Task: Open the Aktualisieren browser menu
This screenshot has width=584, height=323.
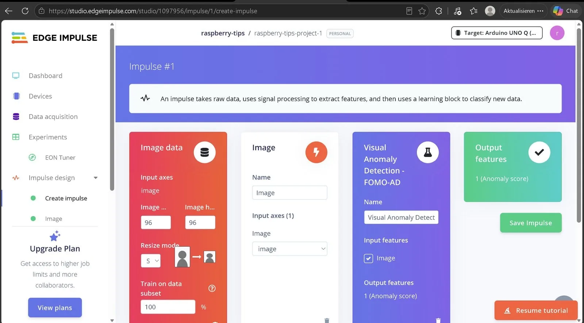Action: pos(523,11)
